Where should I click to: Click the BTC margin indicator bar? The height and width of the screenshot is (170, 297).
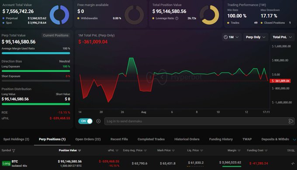point(231,167)
